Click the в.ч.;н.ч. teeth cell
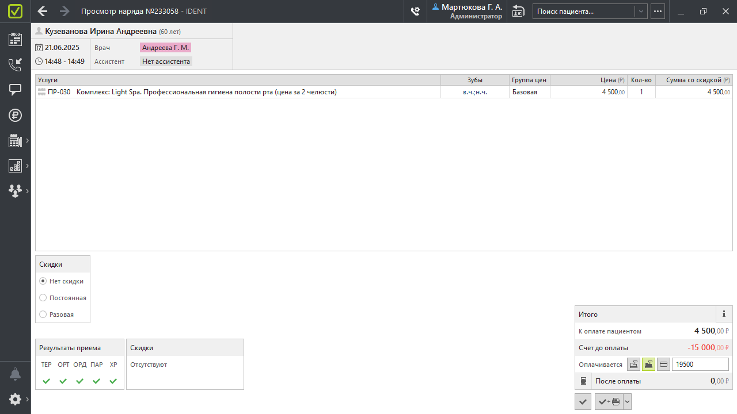737x414 pixels. [x=475, y=92]
